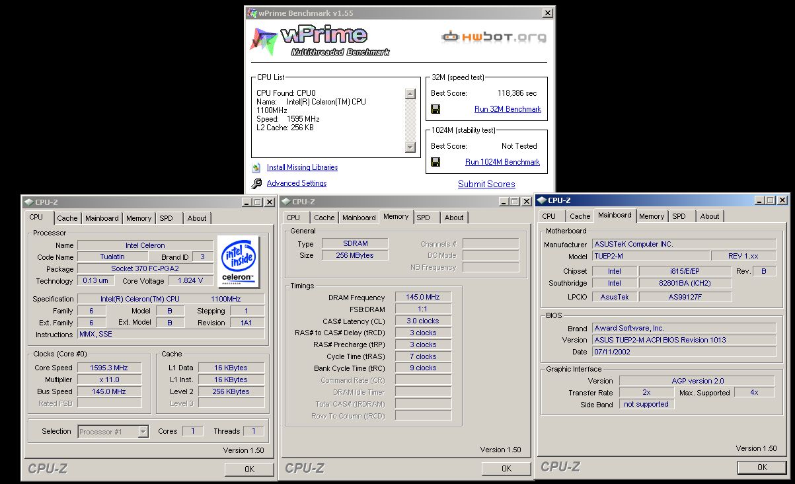Run the 32M Benchmark
Viewport: 795px width, 484px height.
(x=508, y=109)
